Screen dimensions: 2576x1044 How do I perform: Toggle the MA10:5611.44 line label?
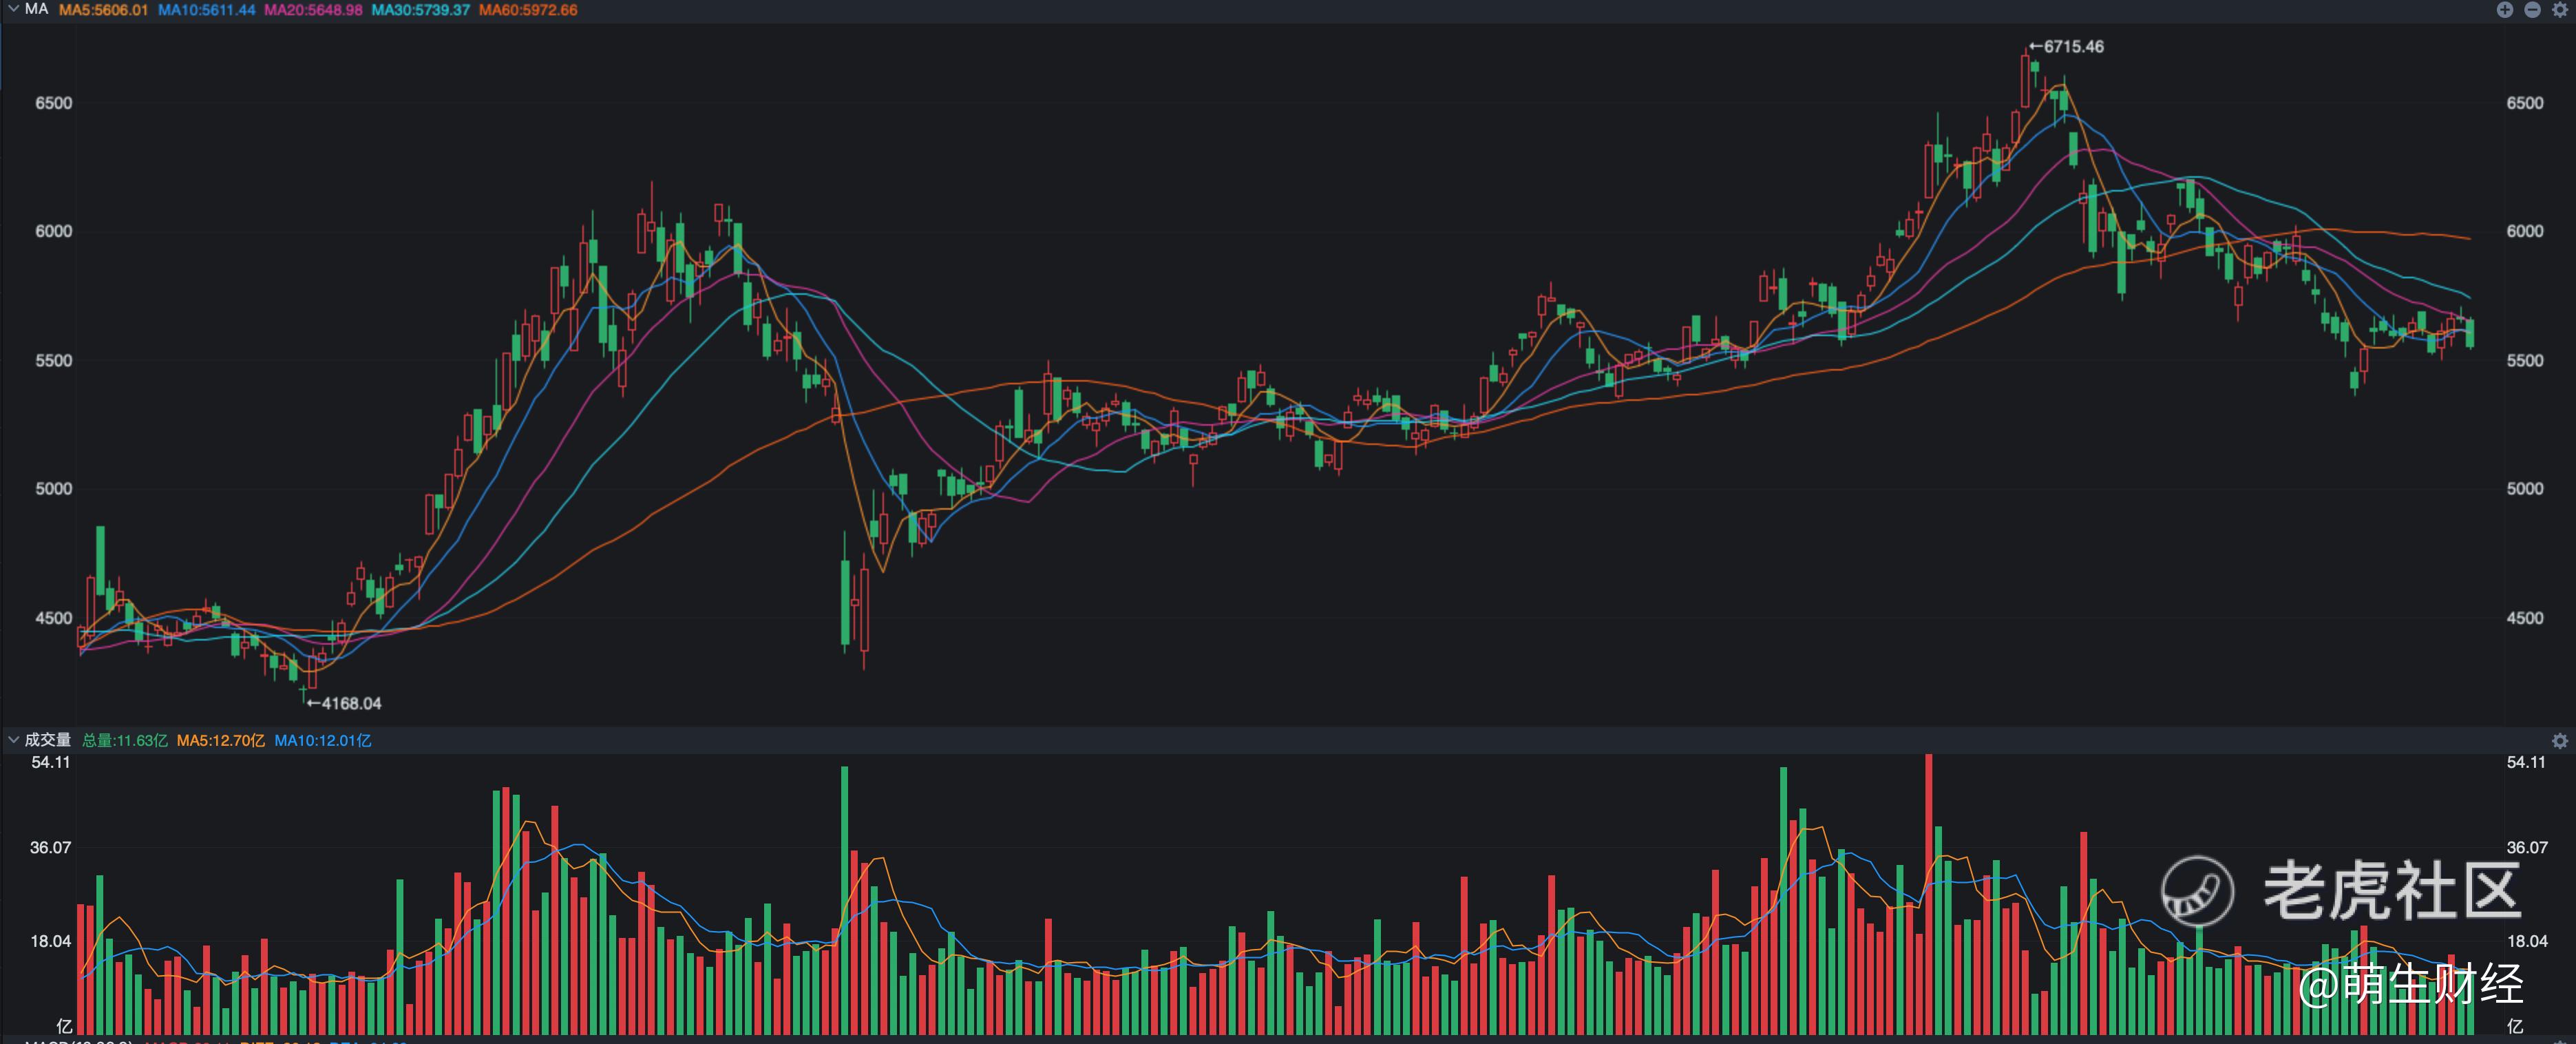click(206, 10)
